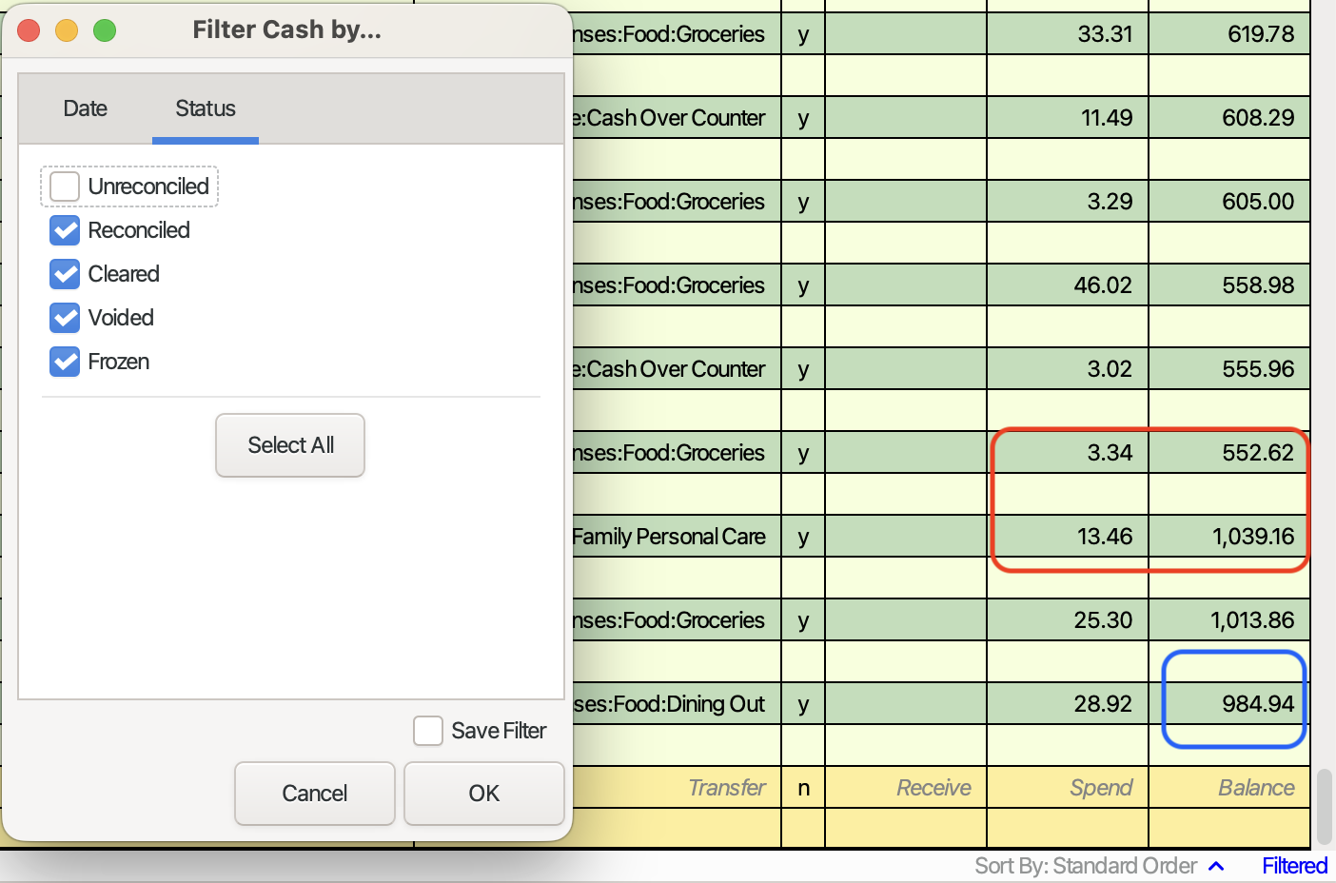Image resolution: width=1336 pixels, height=883 pixels.
Task: Select the 984.94 balance cell
Action: (1232, 703)
